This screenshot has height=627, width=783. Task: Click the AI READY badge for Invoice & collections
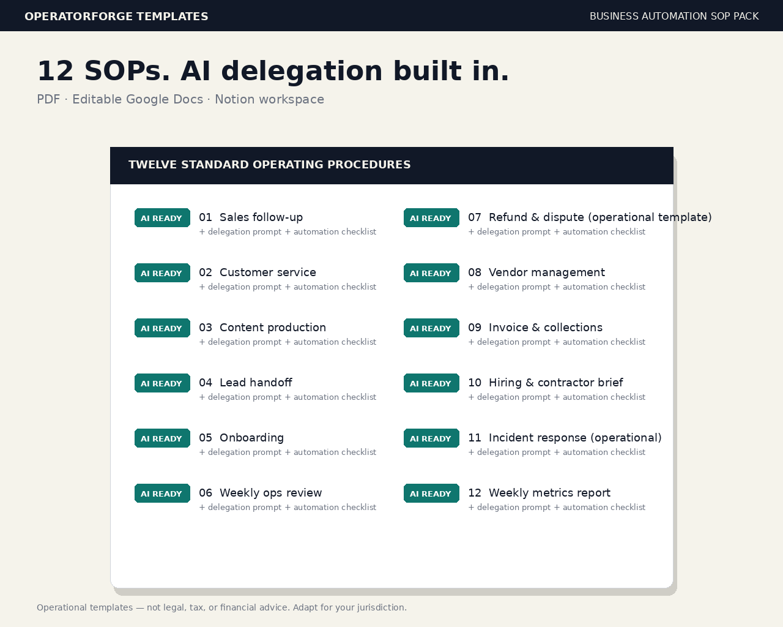pos(431,328)
